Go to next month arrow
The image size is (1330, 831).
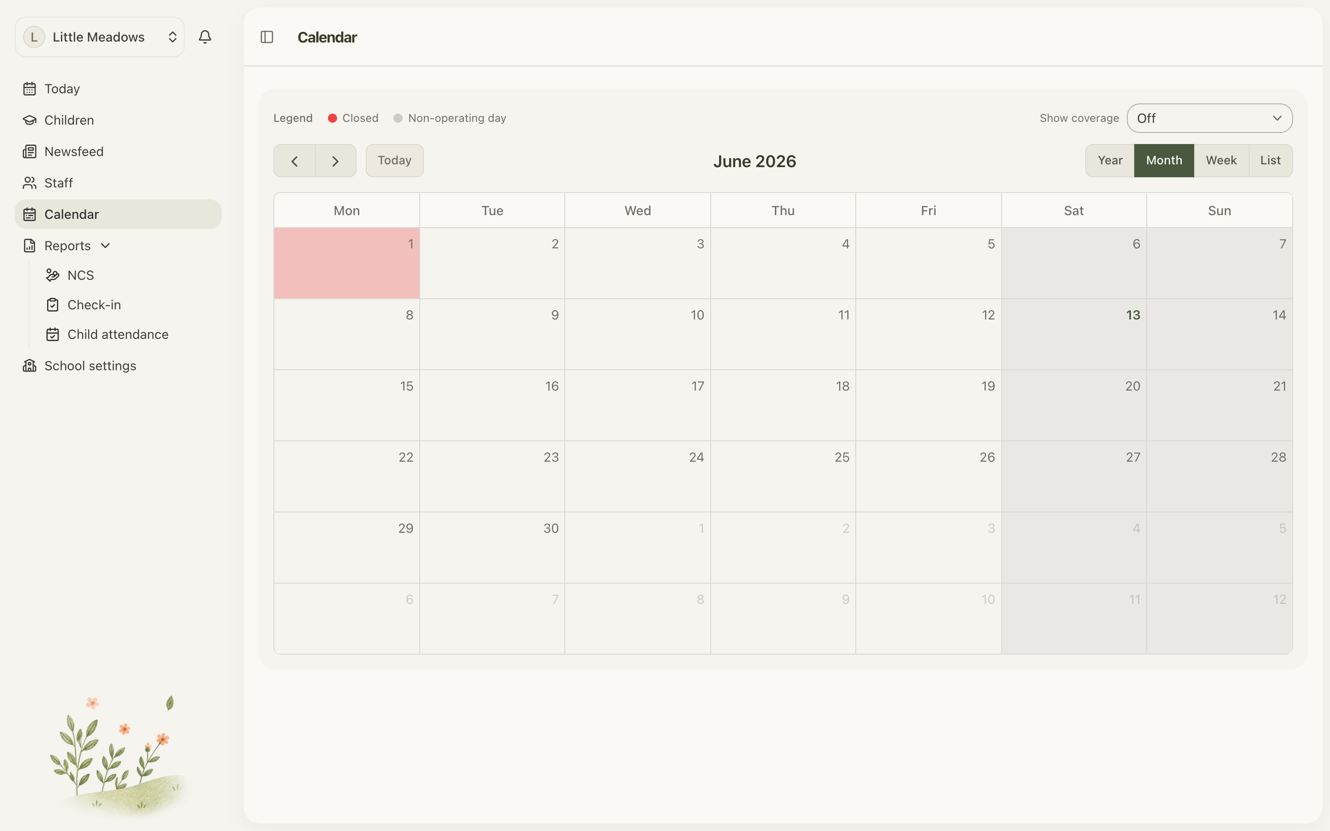point(336,161)
